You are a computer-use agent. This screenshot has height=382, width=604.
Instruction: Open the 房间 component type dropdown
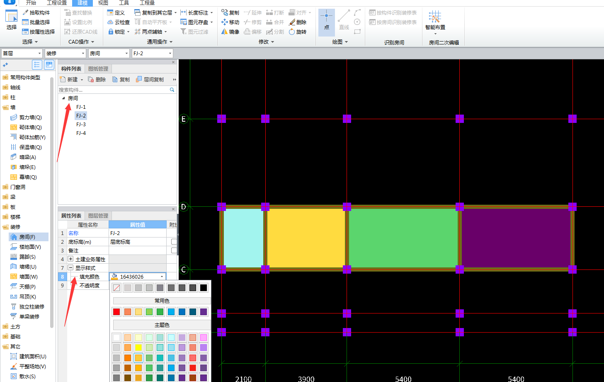[109, 53]
